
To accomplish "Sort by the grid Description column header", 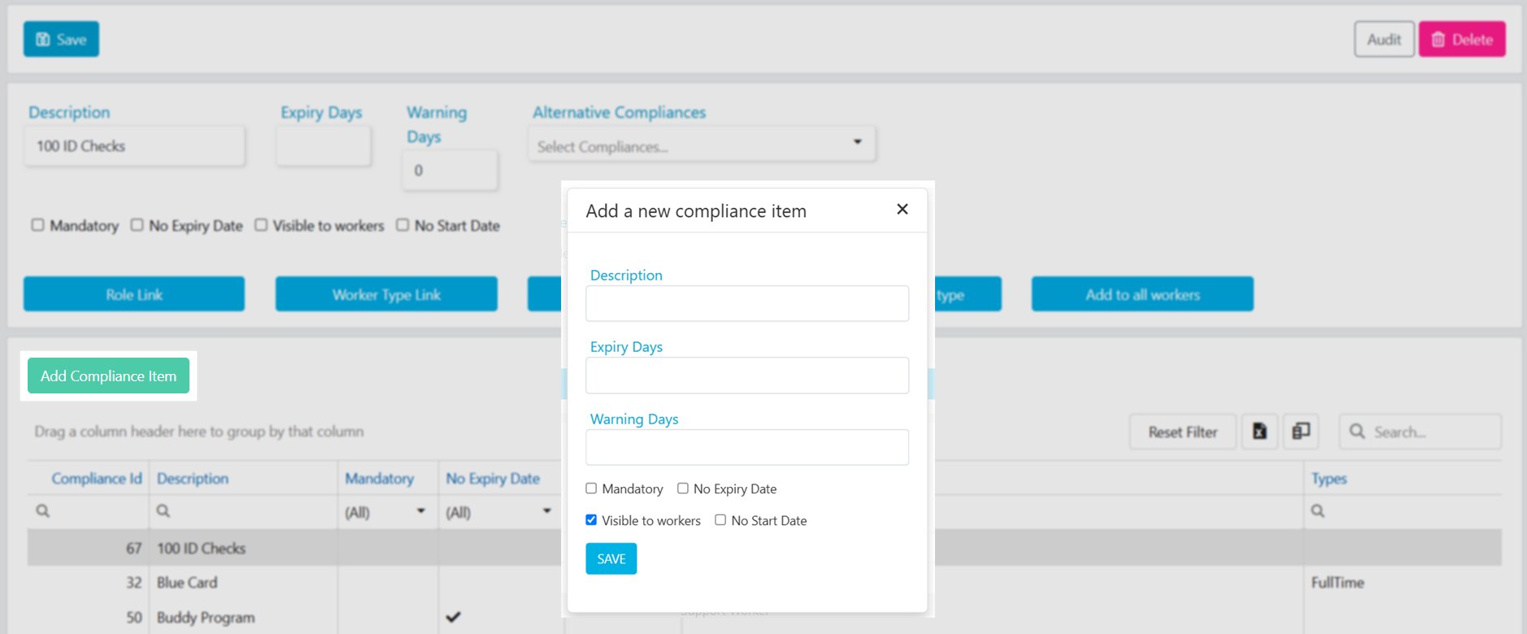I will point(193,479).
